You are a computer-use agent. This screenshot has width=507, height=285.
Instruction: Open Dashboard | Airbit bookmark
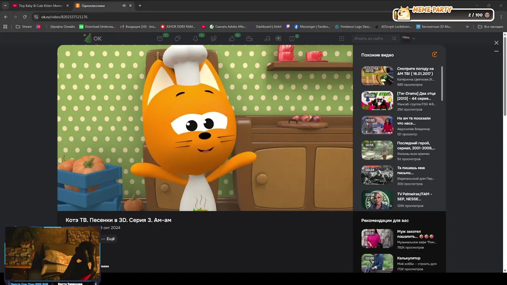pos(266,27)
